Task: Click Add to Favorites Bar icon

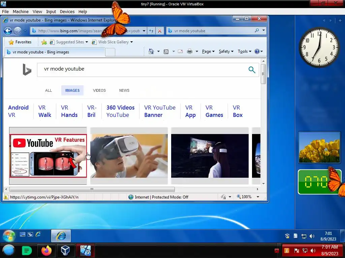Action: click(44, 42)
